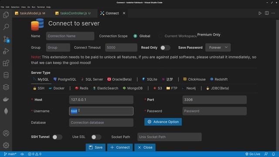The image size is (279, 157).
Task: Open the Extensions view
Action: tap(6, 63)
